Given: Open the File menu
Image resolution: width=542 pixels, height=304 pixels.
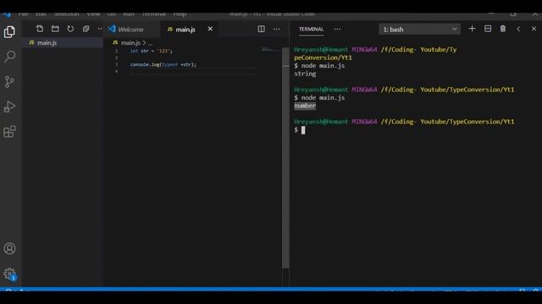Looking at the screenshot, I should [x=23, y=14].
